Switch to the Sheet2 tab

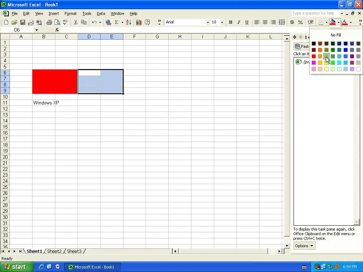click(54, 251)
